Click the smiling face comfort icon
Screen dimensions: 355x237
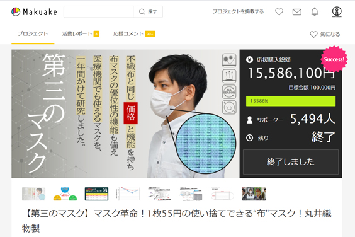click(x=229, y=107)
